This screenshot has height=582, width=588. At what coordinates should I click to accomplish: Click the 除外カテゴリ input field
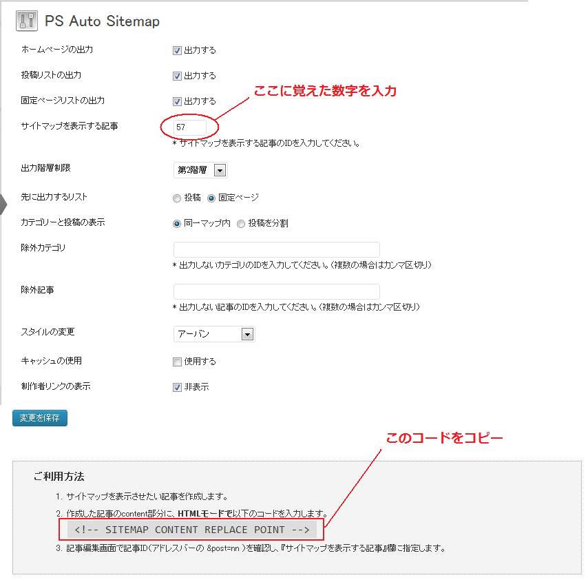pyautogui.click(x=276, y=249)
